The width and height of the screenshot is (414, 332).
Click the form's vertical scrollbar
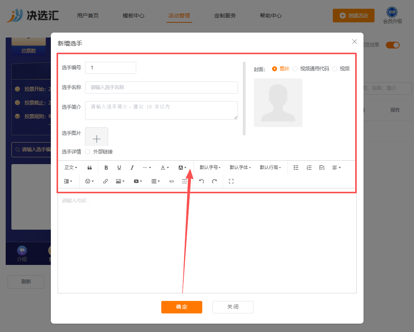(x=244, y=99)
